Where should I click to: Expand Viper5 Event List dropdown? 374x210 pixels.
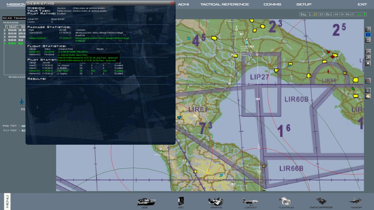coord(125,35)
